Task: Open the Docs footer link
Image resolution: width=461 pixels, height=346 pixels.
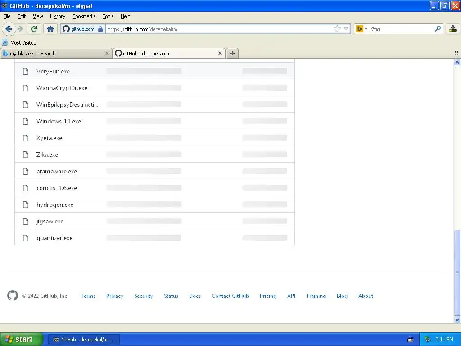Action: click(x=194, y=296)
